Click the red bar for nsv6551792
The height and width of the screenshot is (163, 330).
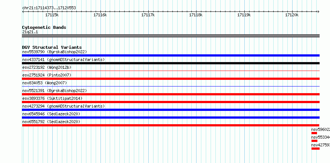(x=171, y=125)
